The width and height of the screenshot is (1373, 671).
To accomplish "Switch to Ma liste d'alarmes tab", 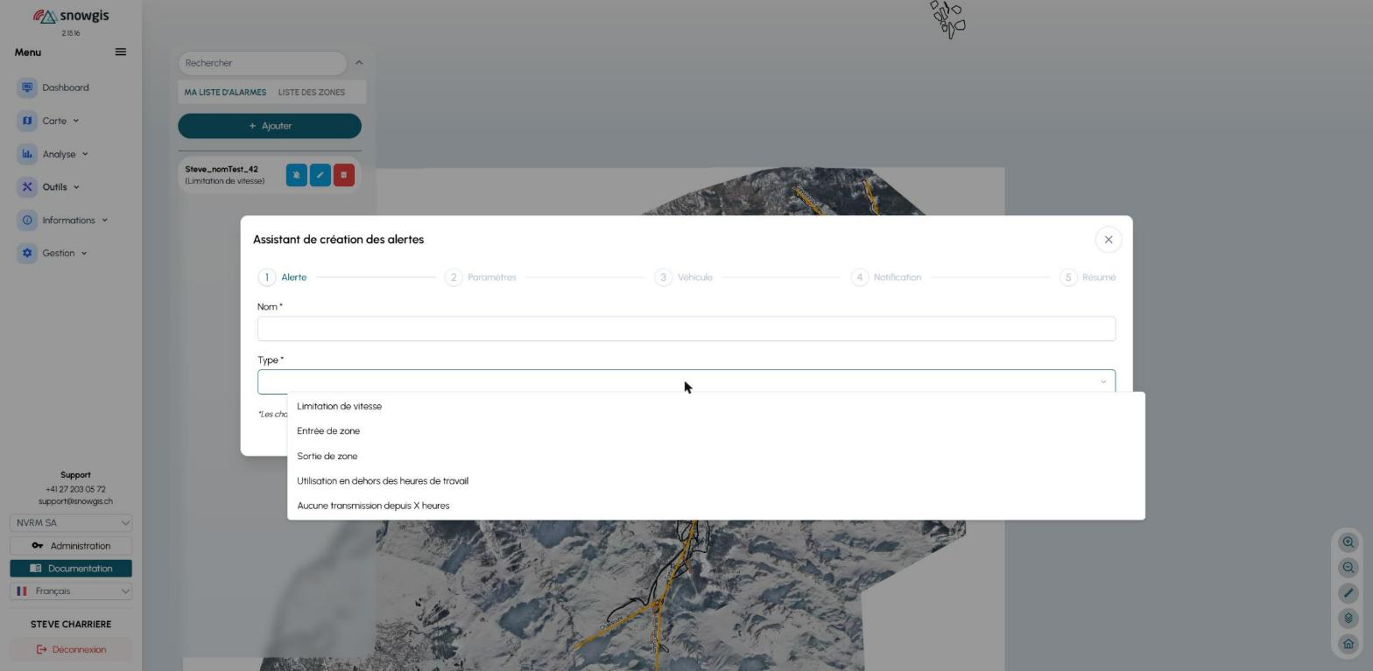I will coord(225,92).
